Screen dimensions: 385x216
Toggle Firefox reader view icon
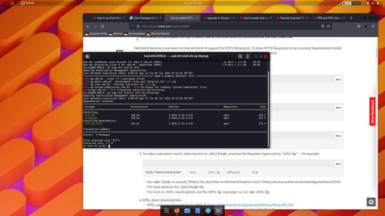pos(322,26)
